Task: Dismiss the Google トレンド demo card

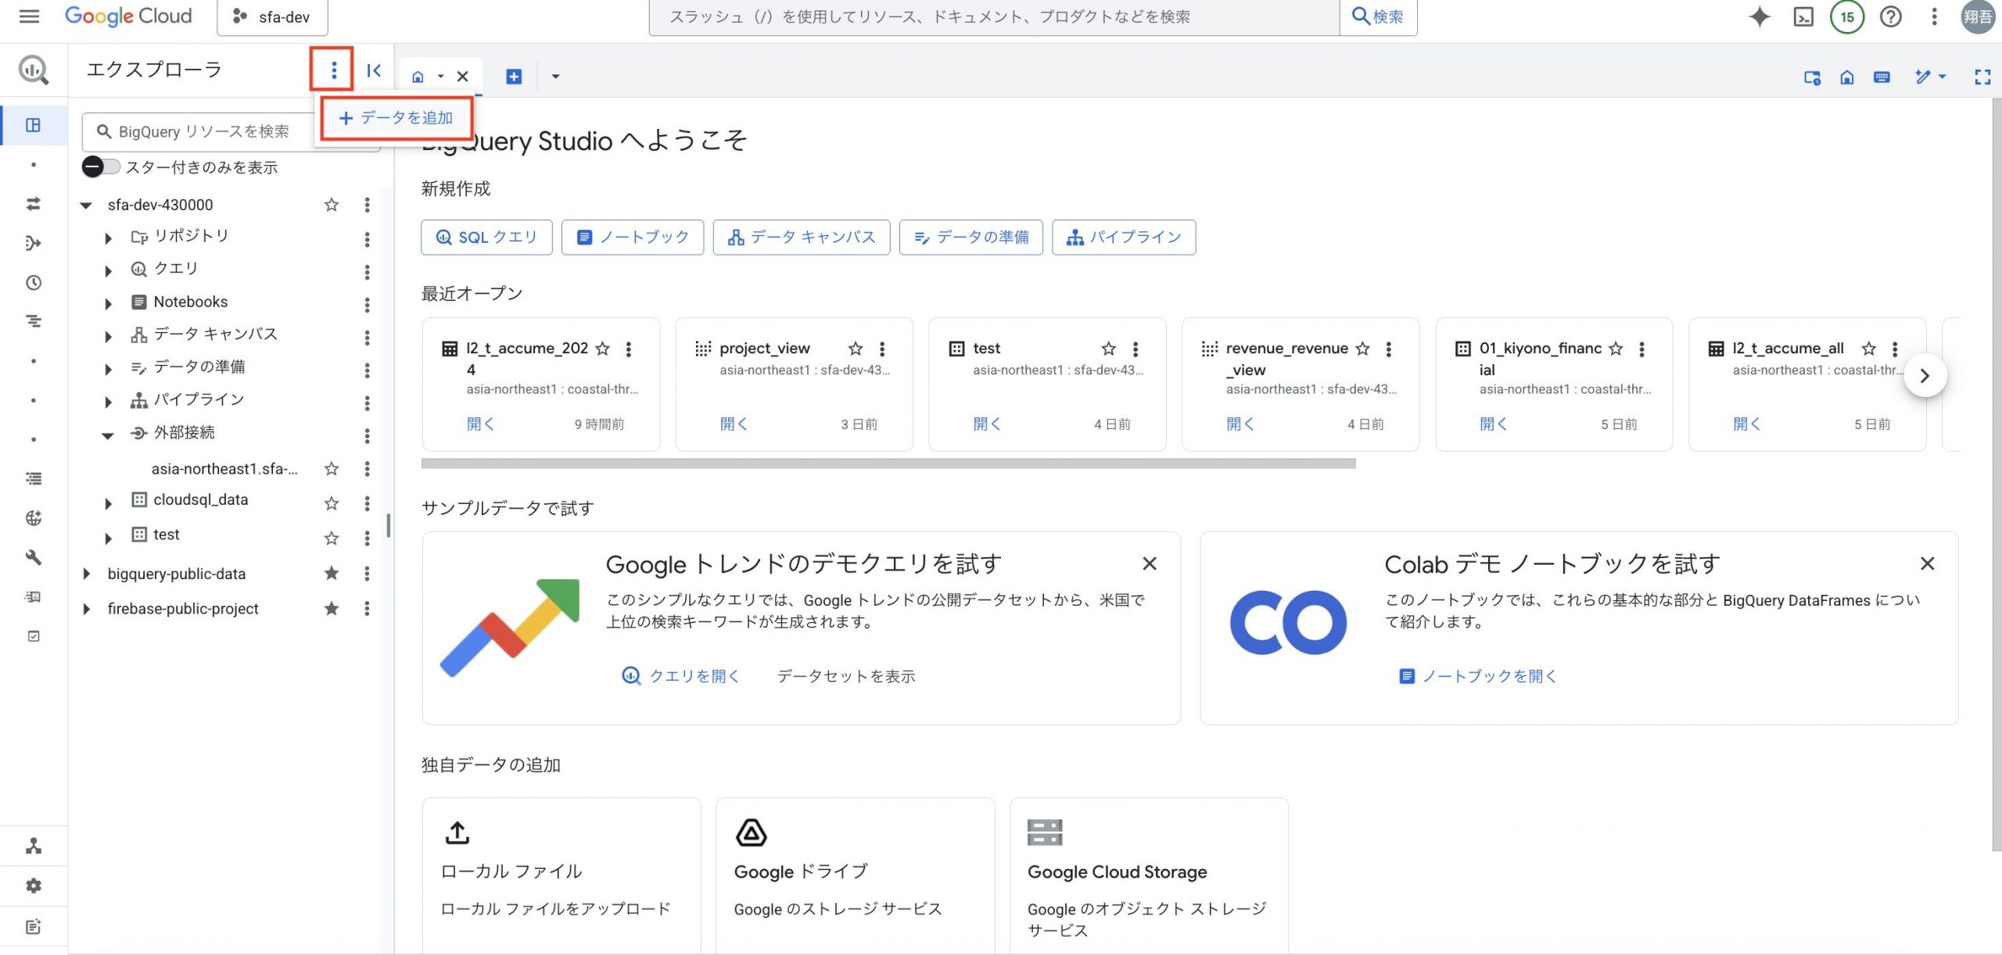Action: [1150, 563]
